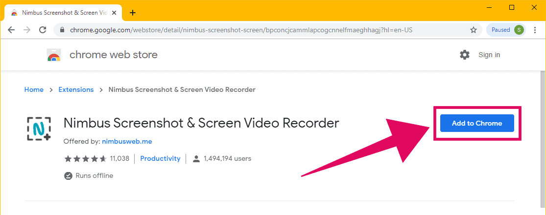Screen dimensions: 546x215
Task: Click the chrome web store title text
Action: tap(114, 55)
